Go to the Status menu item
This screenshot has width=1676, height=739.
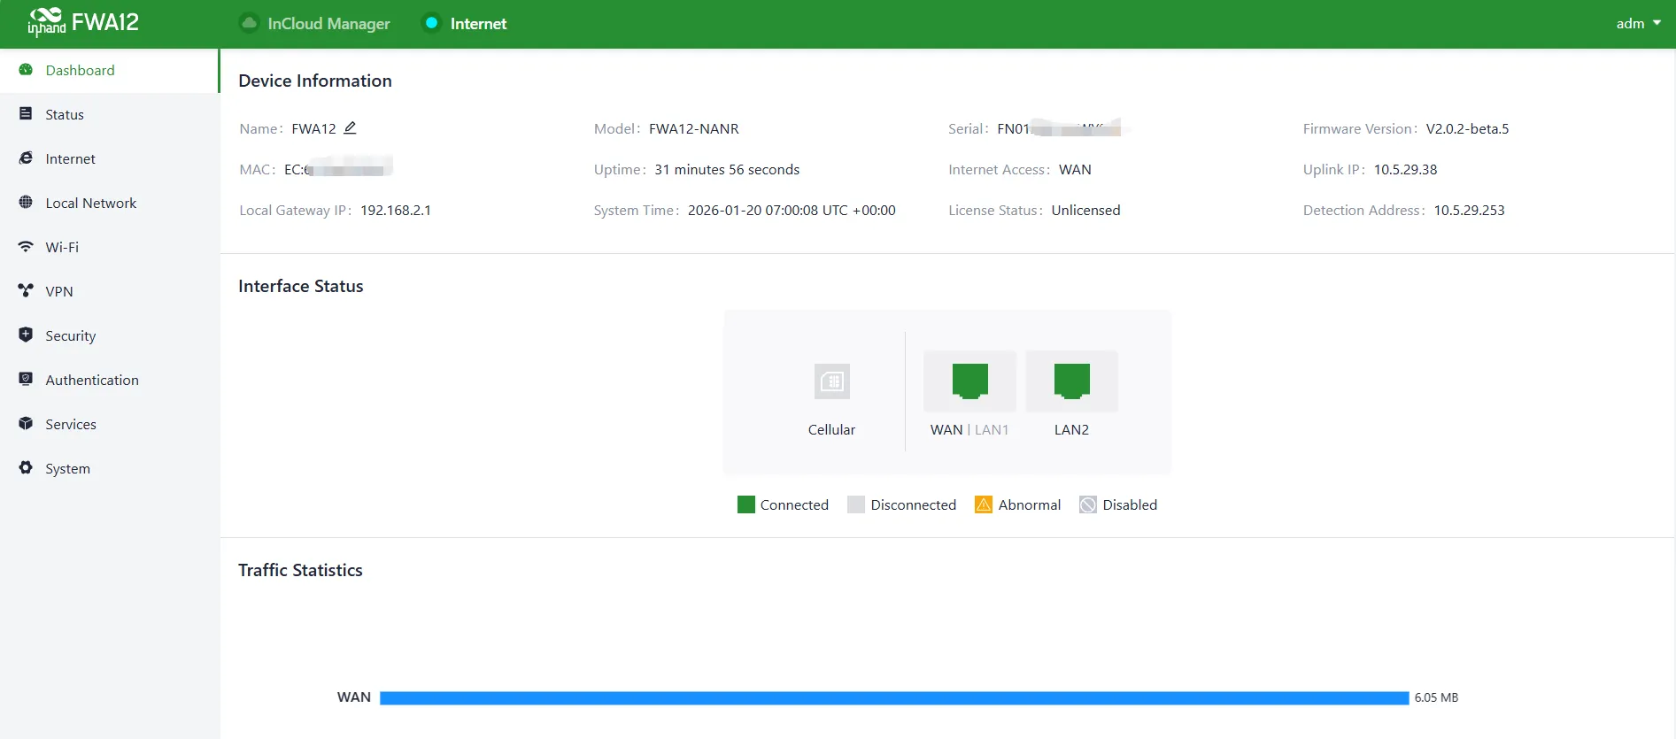coord(110,114)
